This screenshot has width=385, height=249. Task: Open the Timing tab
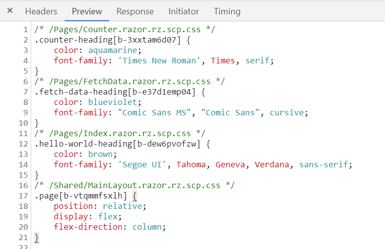coord(227,11)
